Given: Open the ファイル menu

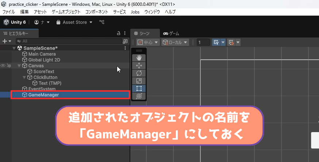Looking at the screenshot, I should tap(8, 12).
